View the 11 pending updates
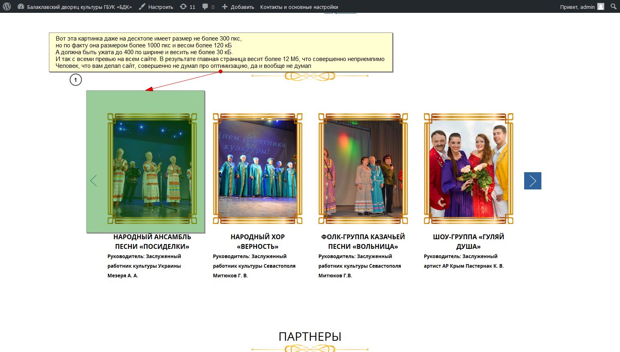Image resolution: width=620 pixels, height=352 pixels. point(192,7)
